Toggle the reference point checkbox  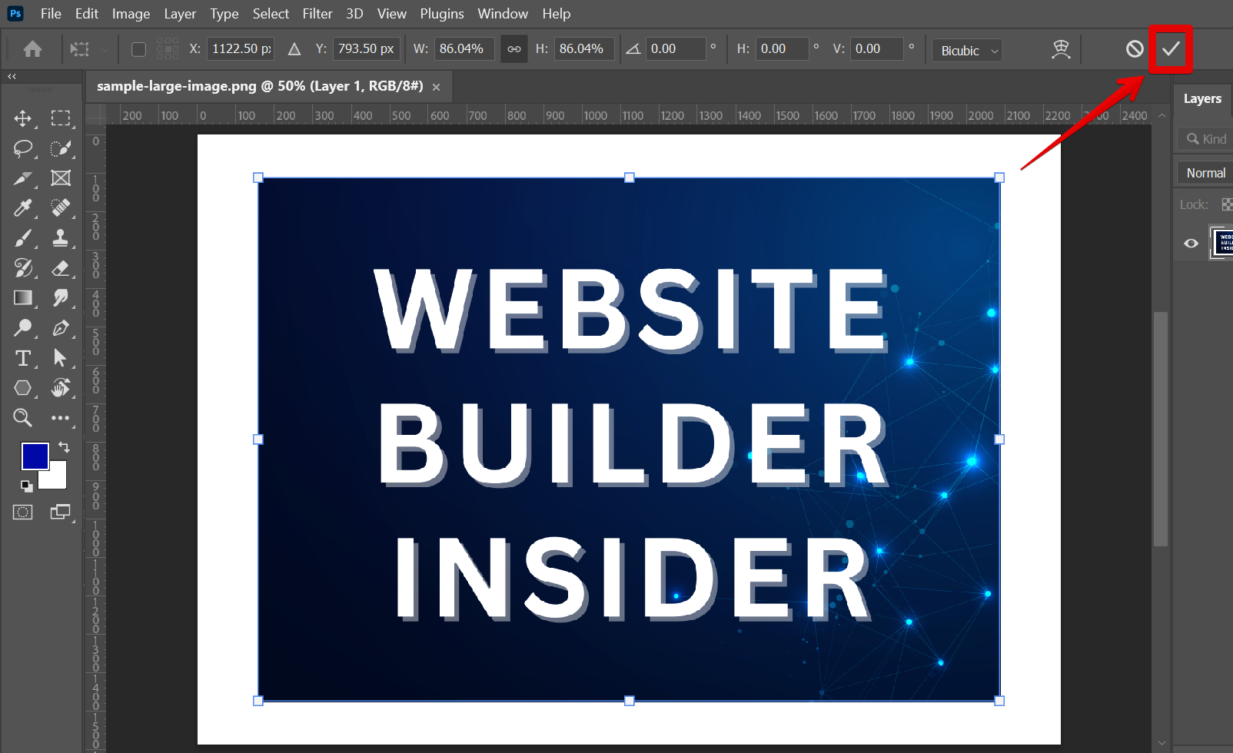pos(138,49)
